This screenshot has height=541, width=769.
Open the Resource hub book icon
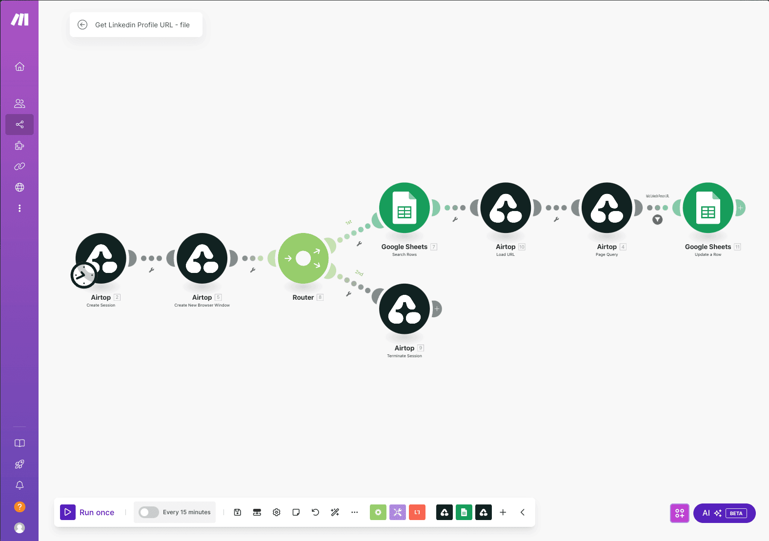coord(20,443)
